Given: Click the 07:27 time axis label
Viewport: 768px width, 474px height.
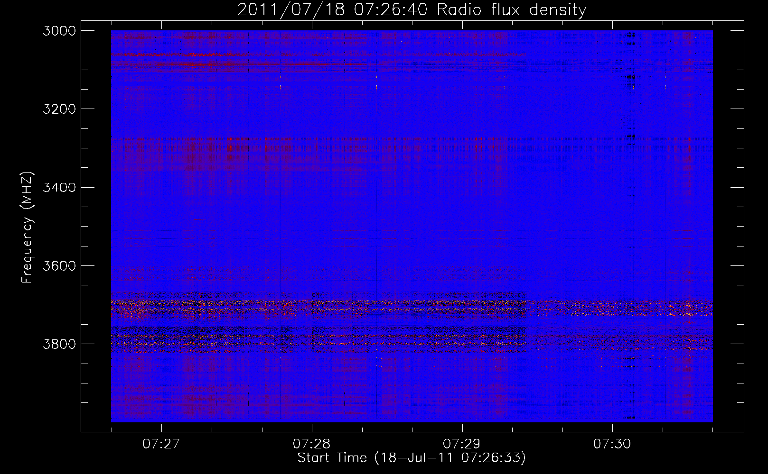Looking at the screenshot, I should coord(161,444).
